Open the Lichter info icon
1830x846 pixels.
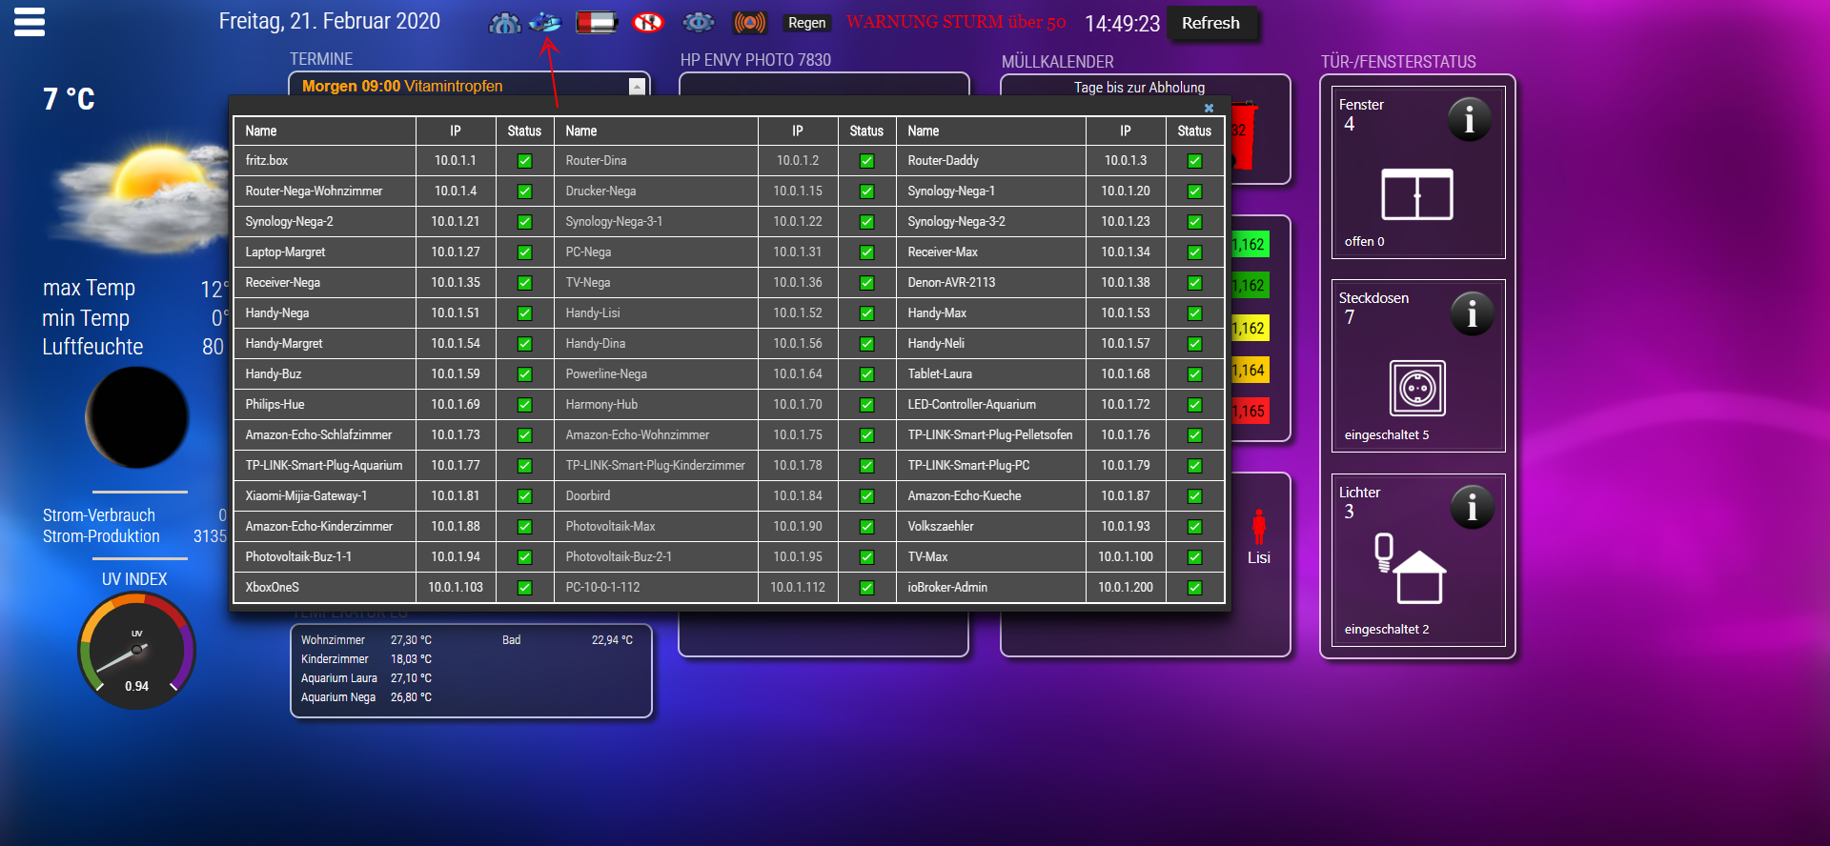1472,508
